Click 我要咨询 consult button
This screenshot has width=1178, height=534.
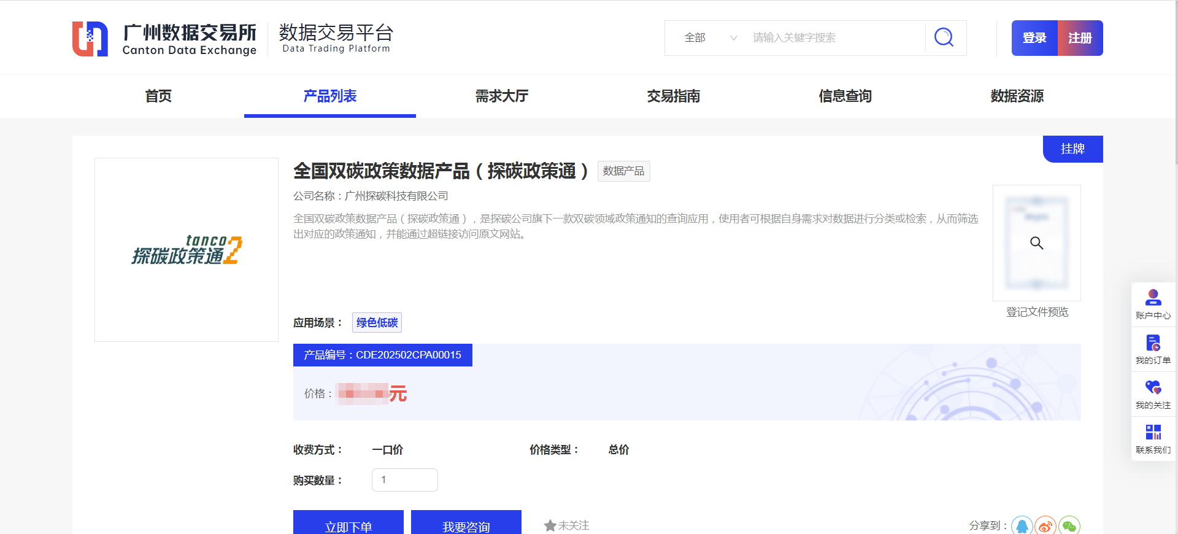pos(466,523)
